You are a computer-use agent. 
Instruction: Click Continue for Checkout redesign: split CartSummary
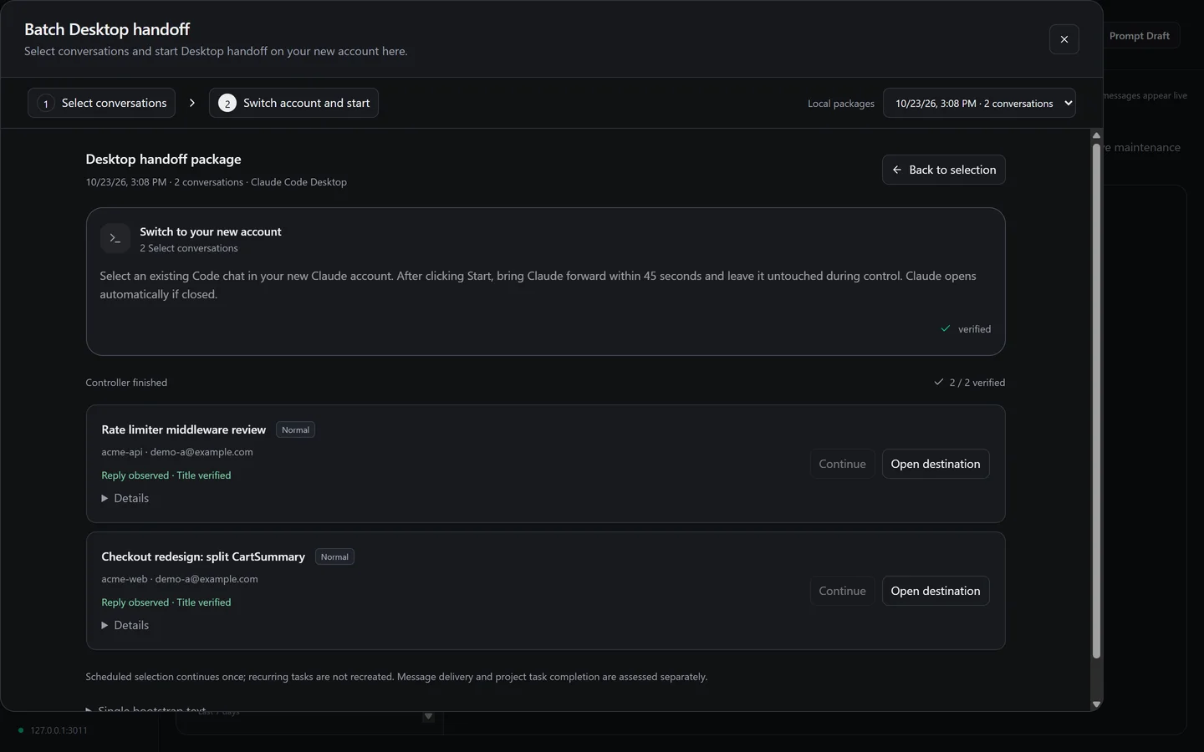[842, 591]
